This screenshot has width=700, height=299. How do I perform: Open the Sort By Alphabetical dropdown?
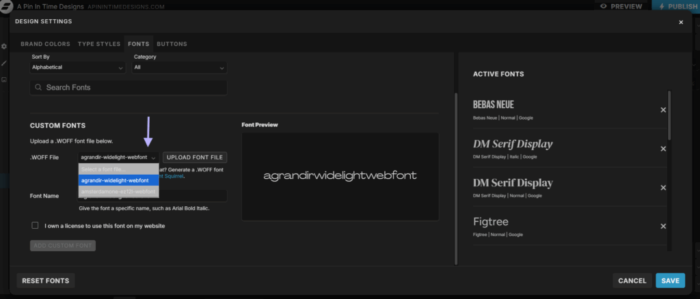point(78,68)
